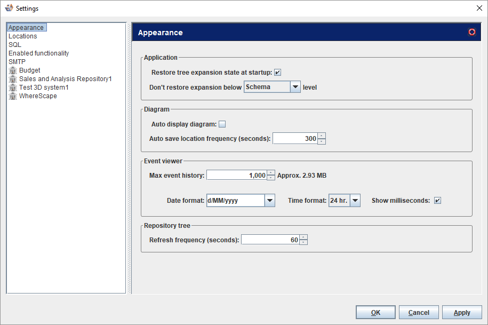Image resolution: width=488 pixels, height=325 pixels.
Task: Click the WhereScape repository icon
Action: coord(13,96)
